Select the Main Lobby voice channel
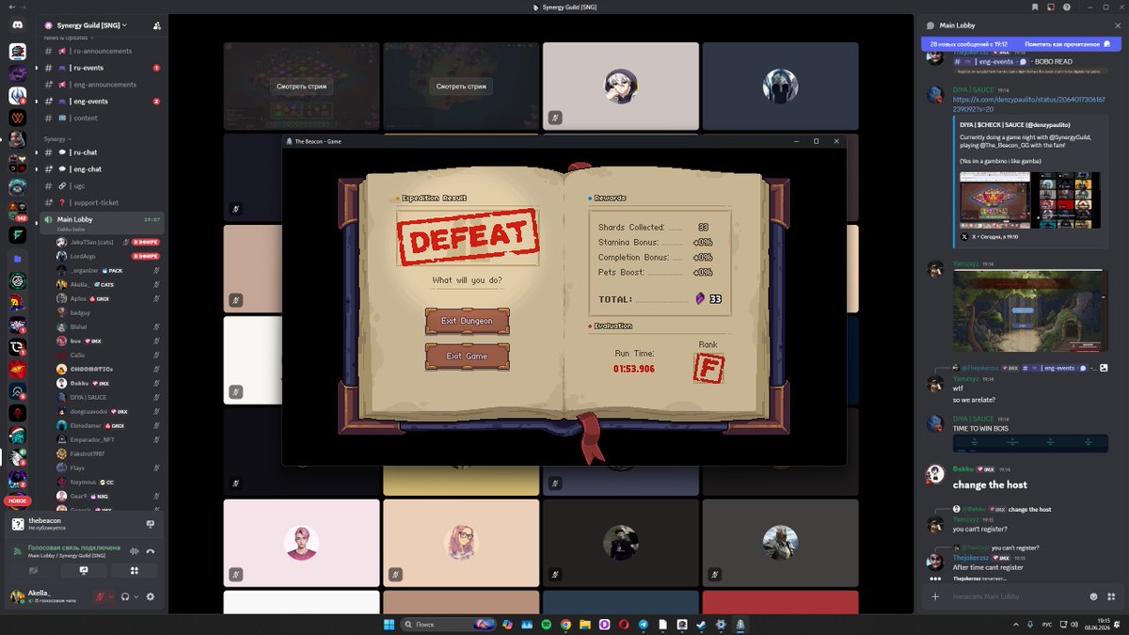1129x635 pixels. click(102, 223)
